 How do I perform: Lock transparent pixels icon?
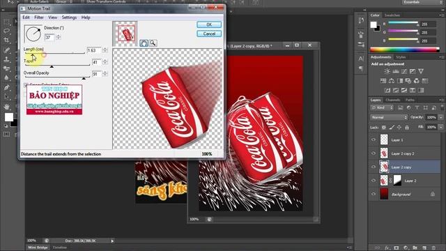click(384, 127)
